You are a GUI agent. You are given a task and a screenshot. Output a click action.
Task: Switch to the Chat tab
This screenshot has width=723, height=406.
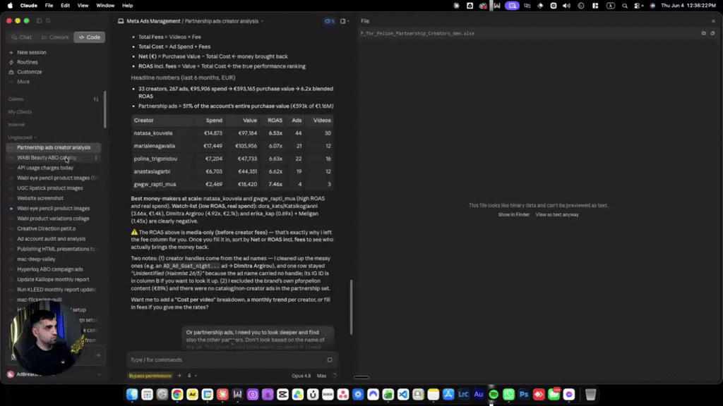[22, 37]
